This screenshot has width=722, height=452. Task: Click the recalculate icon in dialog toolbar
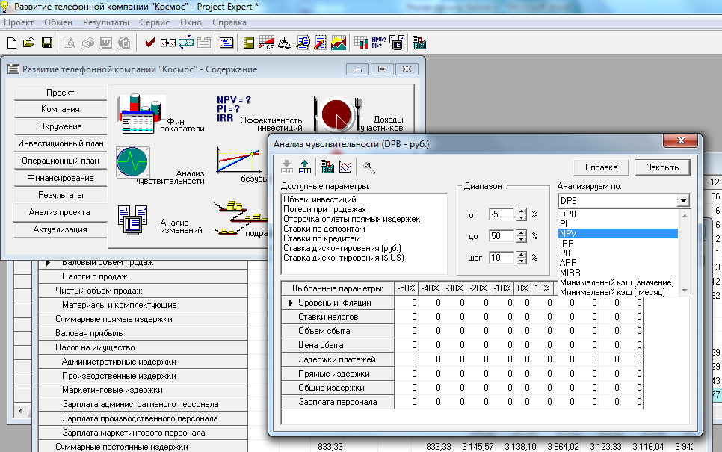[326, 167]
